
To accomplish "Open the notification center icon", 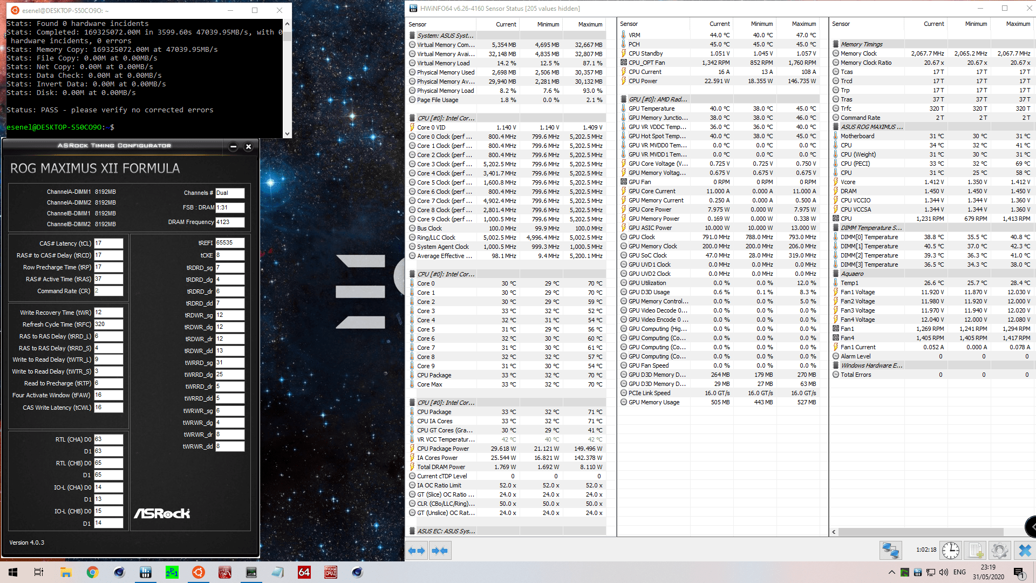I will coord(1019,572).
